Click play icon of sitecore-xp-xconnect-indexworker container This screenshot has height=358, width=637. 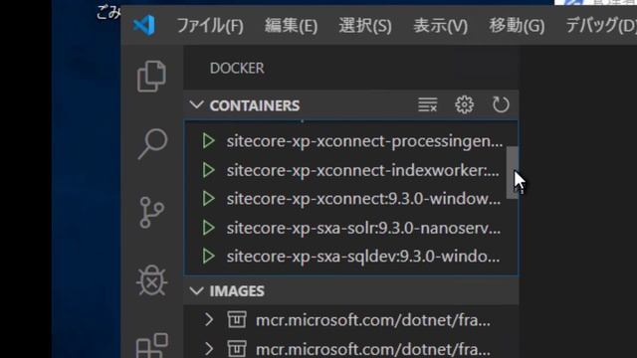[x=208, y=170]
